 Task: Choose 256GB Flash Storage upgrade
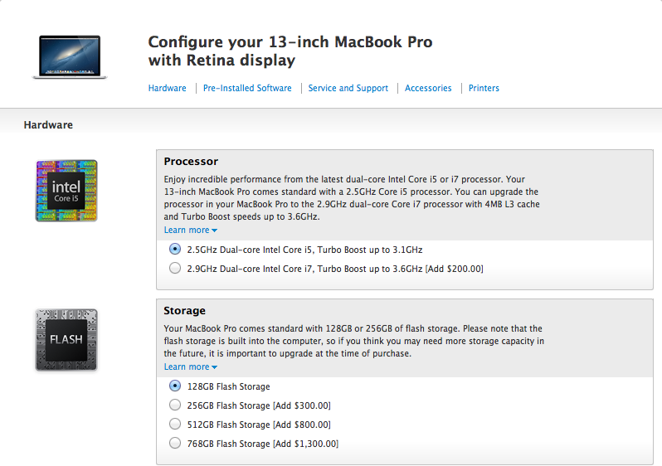coord(175,405)
